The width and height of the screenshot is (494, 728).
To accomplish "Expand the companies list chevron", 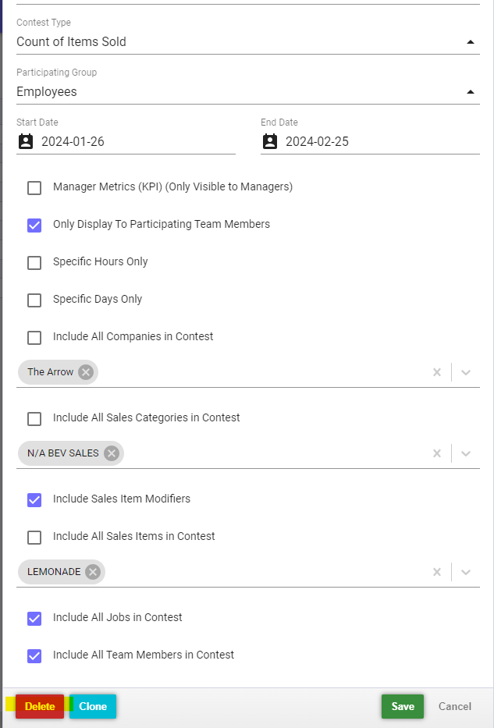I will [x=466, y=372].
